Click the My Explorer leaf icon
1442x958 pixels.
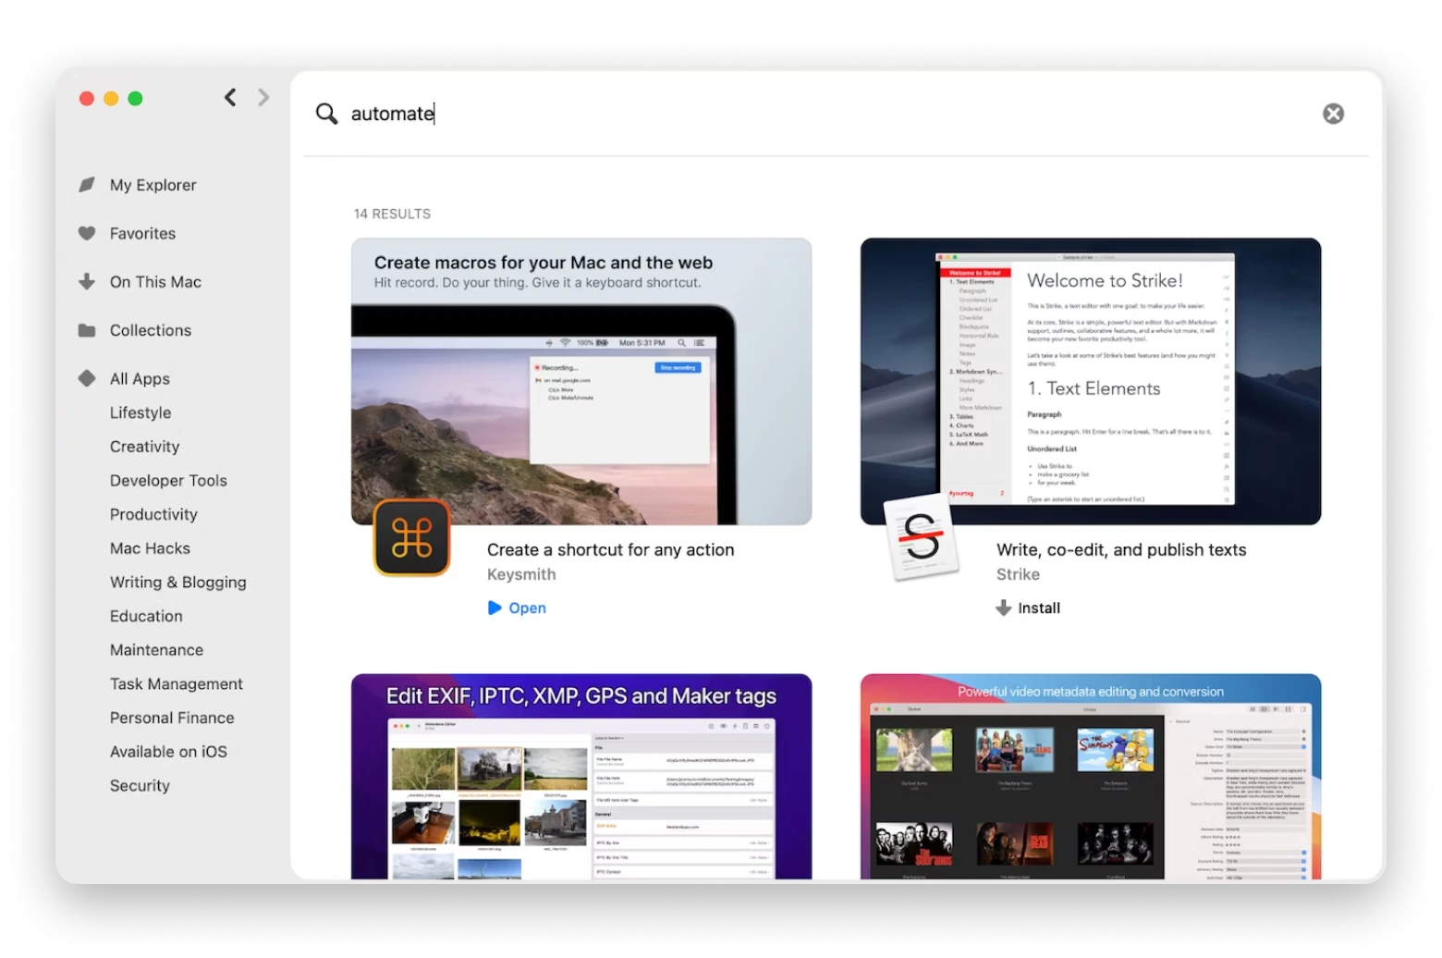87,185
